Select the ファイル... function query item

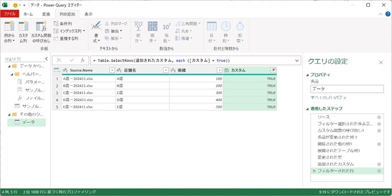(31, 98)
